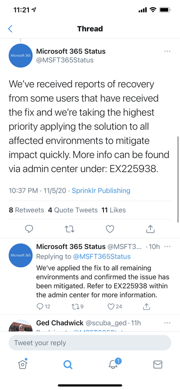The height and width of the screenshot is (390, 180).
Task: Open @MSFT365Status mention in reply
Action: [x=102, y=257]
